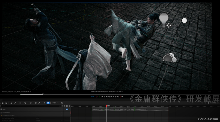Toggle the blue snapping button in sequencer toolbar
Image resolution: width=220 pixels, height=122 pixels.
click(48, 103)
